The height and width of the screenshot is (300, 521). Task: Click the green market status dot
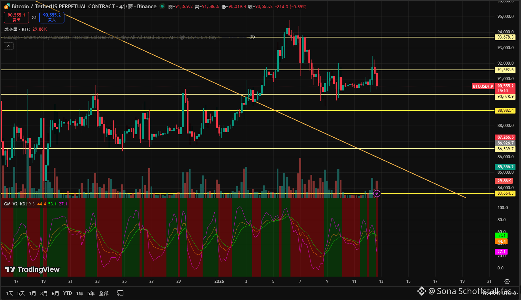(x=162, y=6)
